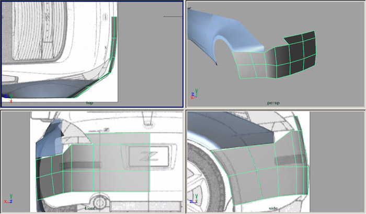366x214 pixels.
Task: Click the axis gizmo in front viewport
Action: pyautogui.click(x=8, y=199)
